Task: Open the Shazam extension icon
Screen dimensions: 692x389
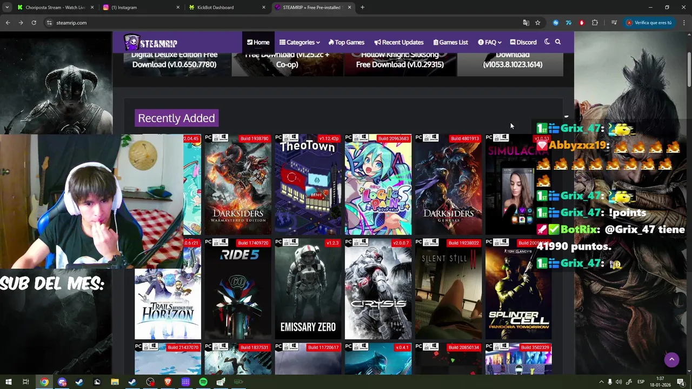Action: [556, 23]
